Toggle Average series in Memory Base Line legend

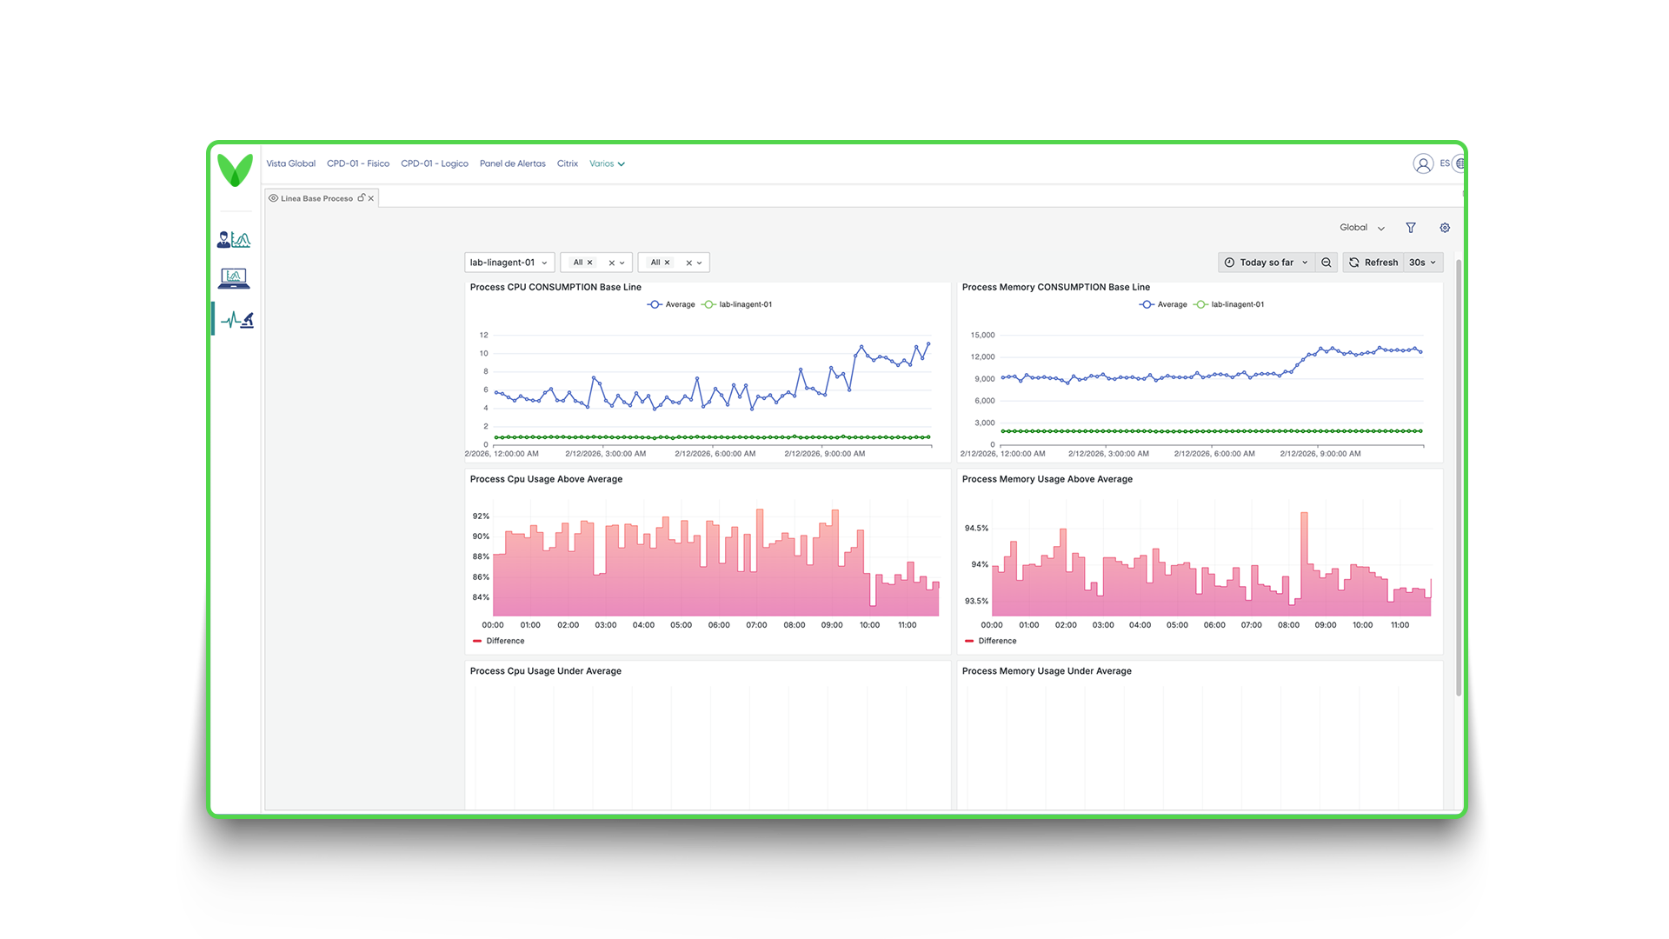[1163, 304]
